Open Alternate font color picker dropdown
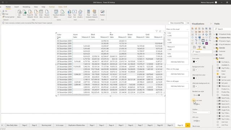The image size is (231, 130). click(196, 78)
